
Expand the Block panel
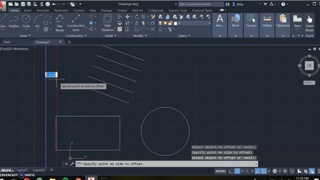[235, 35]
